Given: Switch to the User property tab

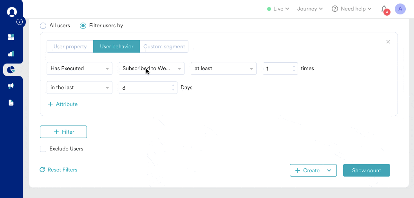Looking at the screenshot, I should click(70, 47).
